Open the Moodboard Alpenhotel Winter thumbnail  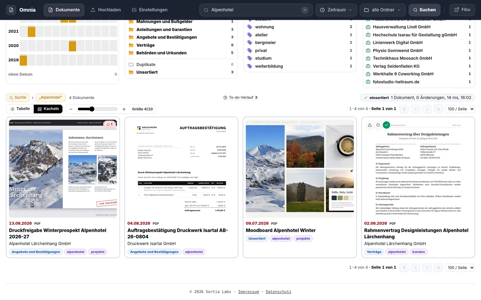click(300, 168)
